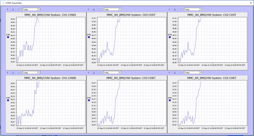254x136 pixels.
Task: Click the globe icon above CH1-CHWS chart
Action: (x=19, y=9)
